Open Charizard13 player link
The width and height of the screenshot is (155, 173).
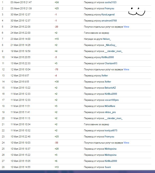coord(111,63)
